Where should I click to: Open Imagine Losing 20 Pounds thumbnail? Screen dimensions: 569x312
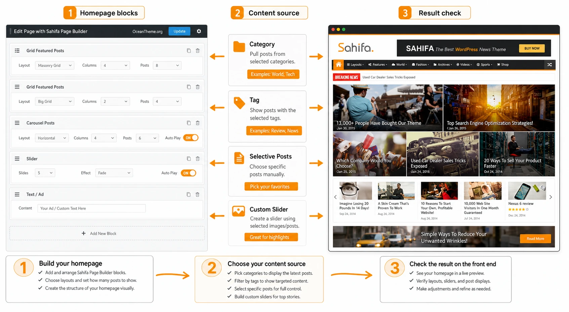coord(356,191)
